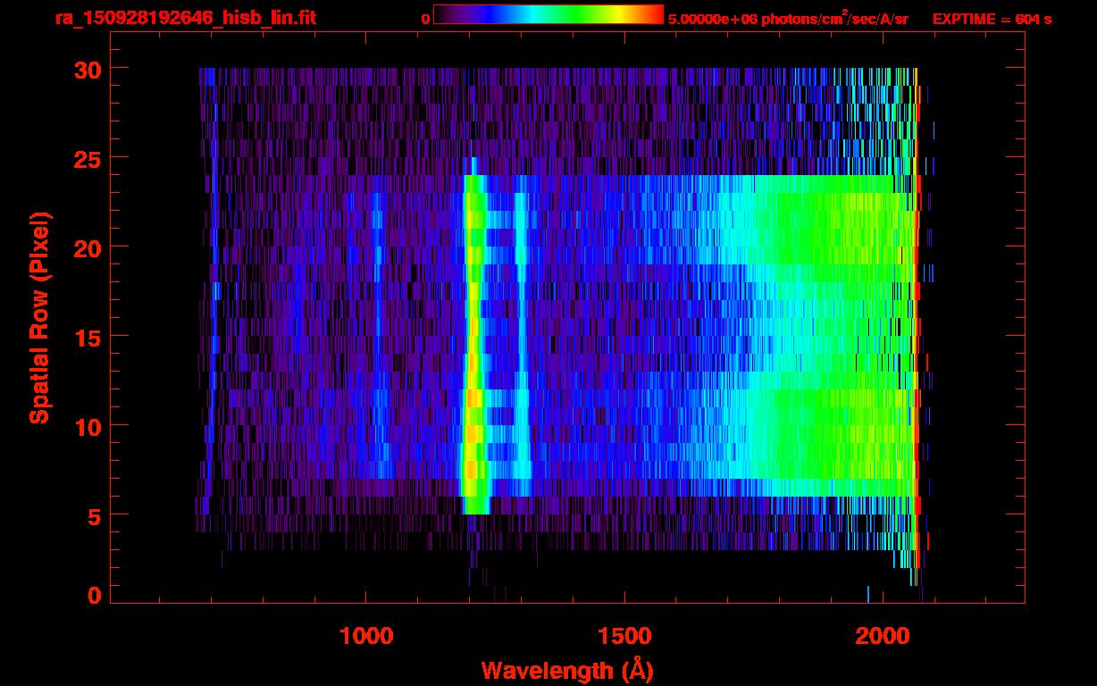The width and height of the screenshot is (1097, 686).
Task: Click the 1500 wavelength tick label
Action: pyautogui.click(x=624, y=636)
